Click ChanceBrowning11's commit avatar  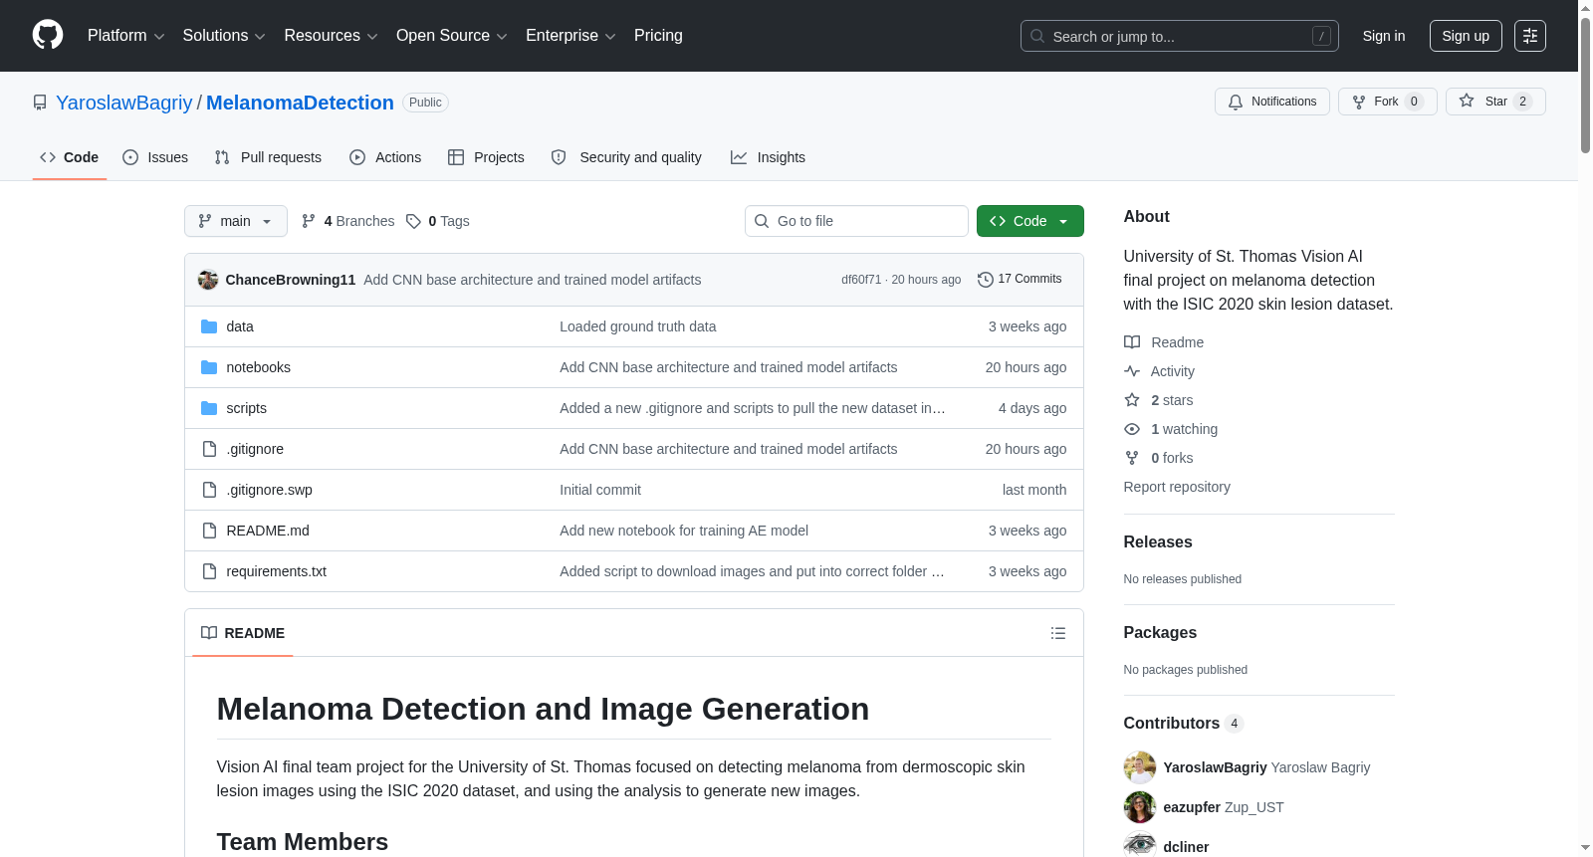208,280
